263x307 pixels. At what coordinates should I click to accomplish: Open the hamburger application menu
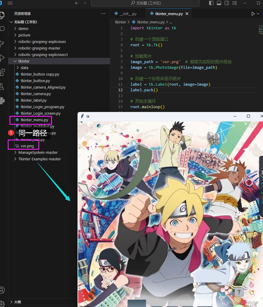point(10,3)
